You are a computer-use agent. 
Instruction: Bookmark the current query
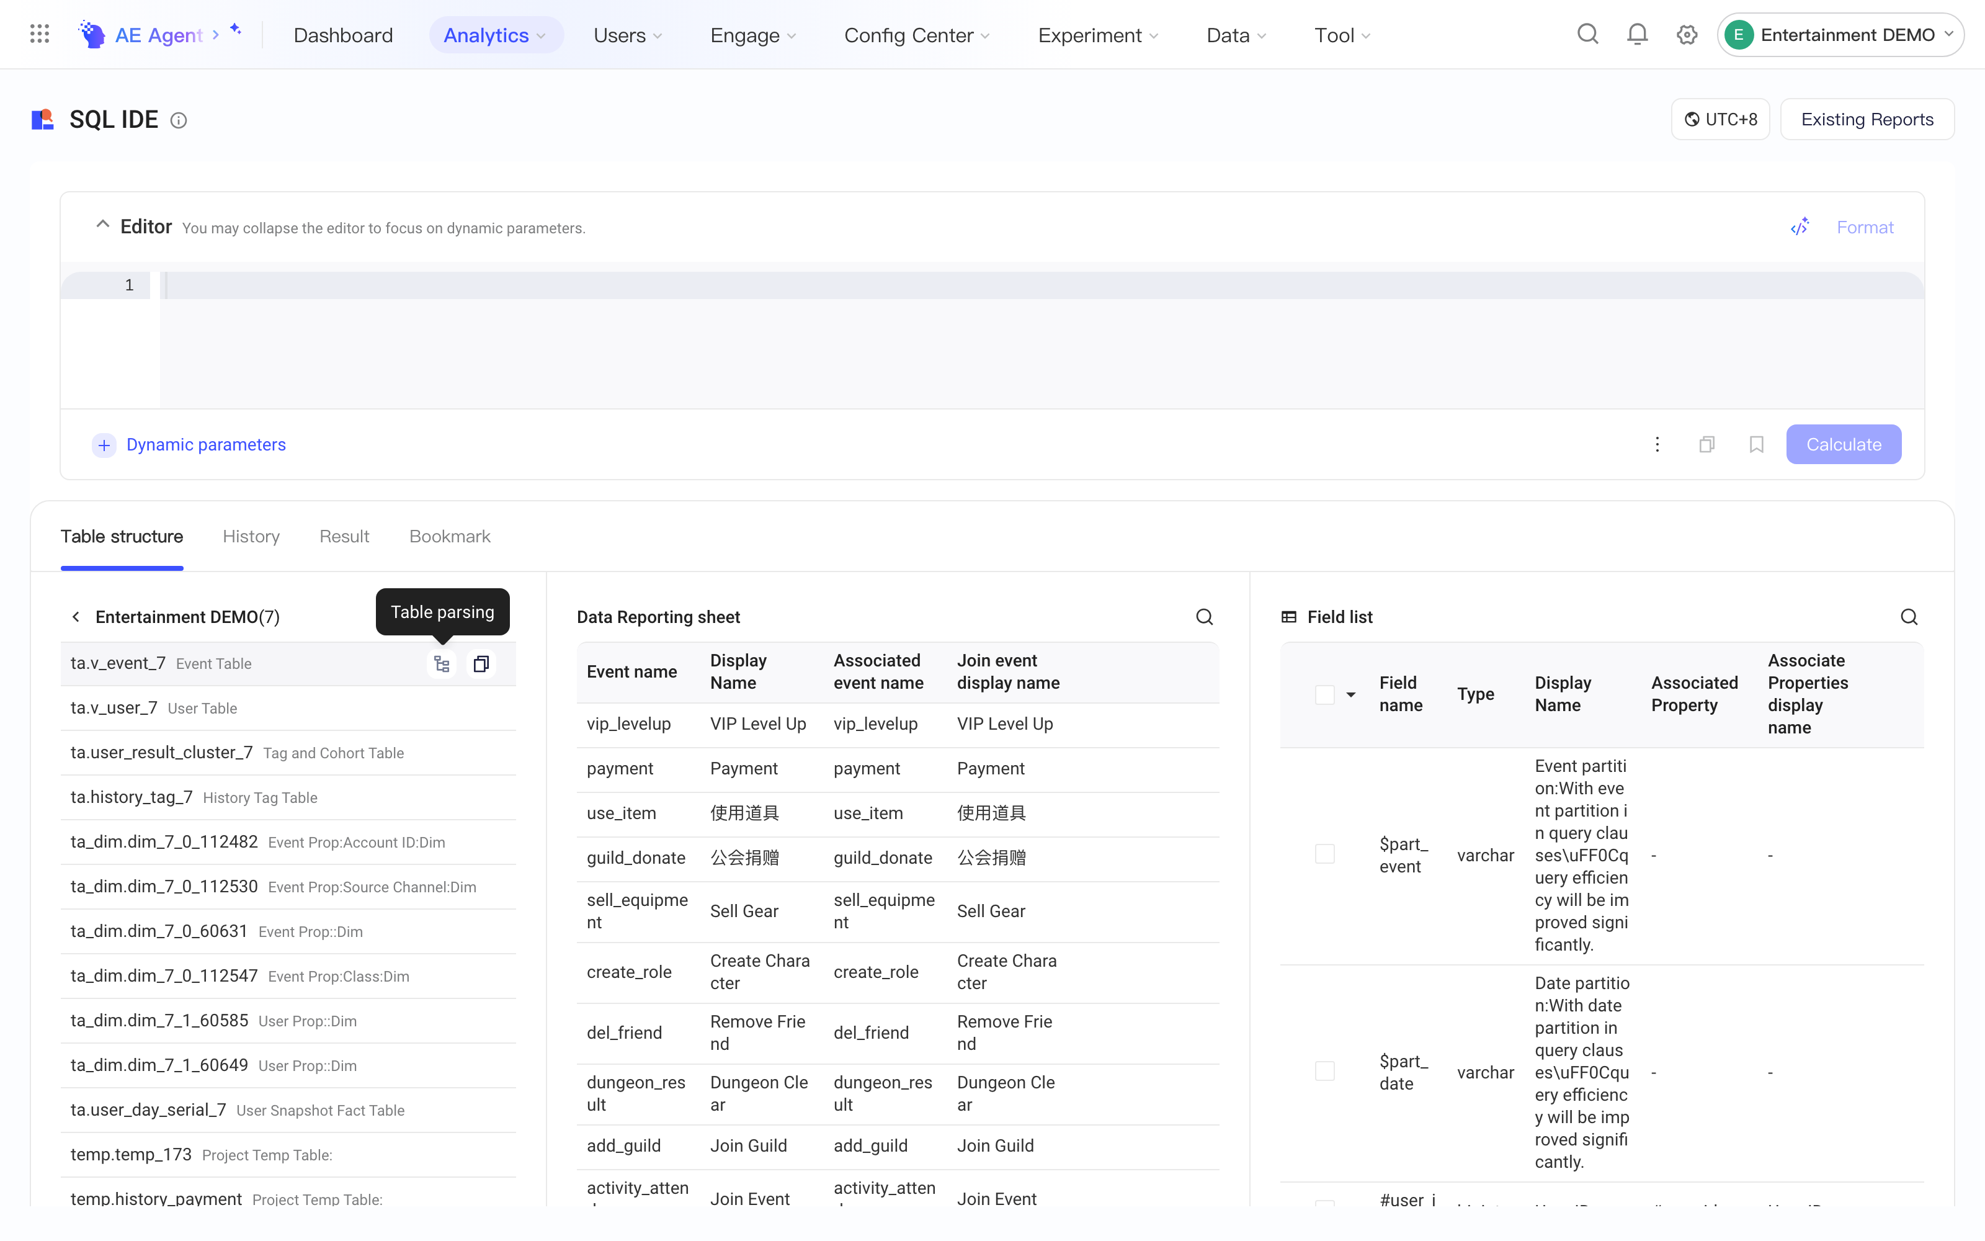click(x=1756, y=444)
